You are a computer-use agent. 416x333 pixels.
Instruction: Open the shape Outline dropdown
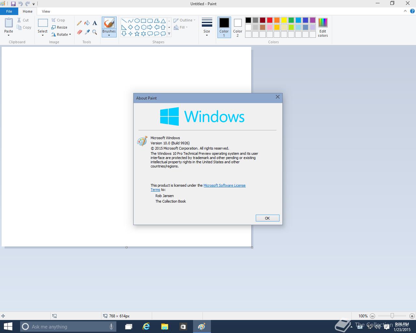(x=185, y=20)
